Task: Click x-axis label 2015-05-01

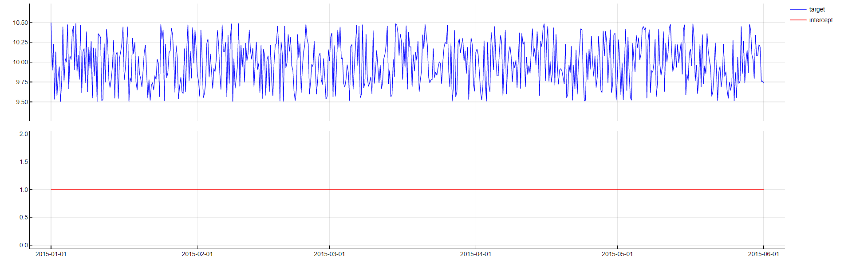Action: [x=617, y=254]
